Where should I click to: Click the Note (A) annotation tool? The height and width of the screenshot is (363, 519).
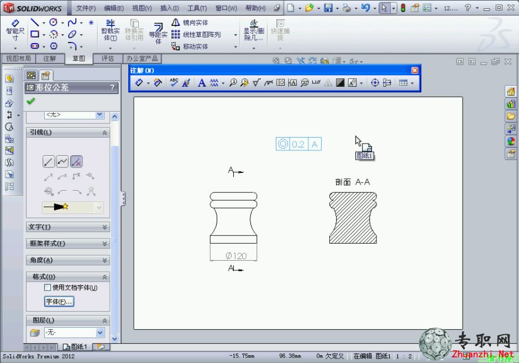point(202,82)
